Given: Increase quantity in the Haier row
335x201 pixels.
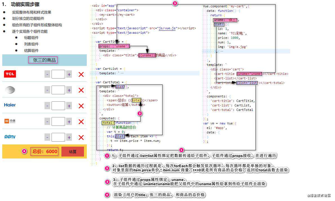Looking at the screenshot, I should tap(69, 106).
